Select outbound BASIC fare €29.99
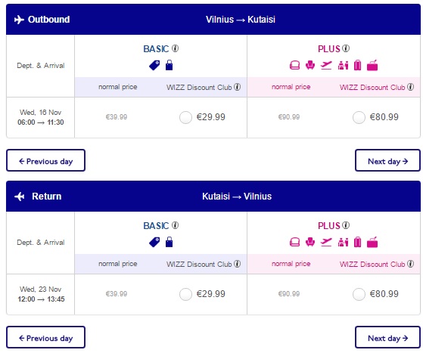The height and width of the screenshot is (353, 423). tap(185, 117)
